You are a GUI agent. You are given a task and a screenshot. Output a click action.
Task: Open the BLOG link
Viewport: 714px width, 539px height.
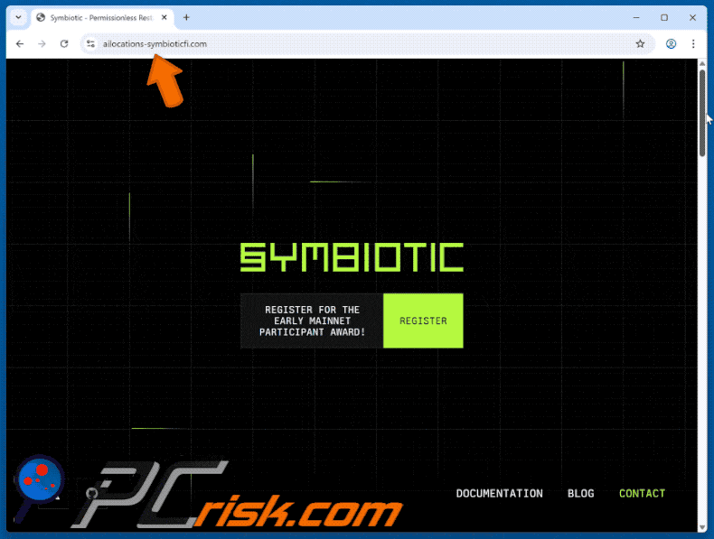pyautogui.click(x=580, y=494)
